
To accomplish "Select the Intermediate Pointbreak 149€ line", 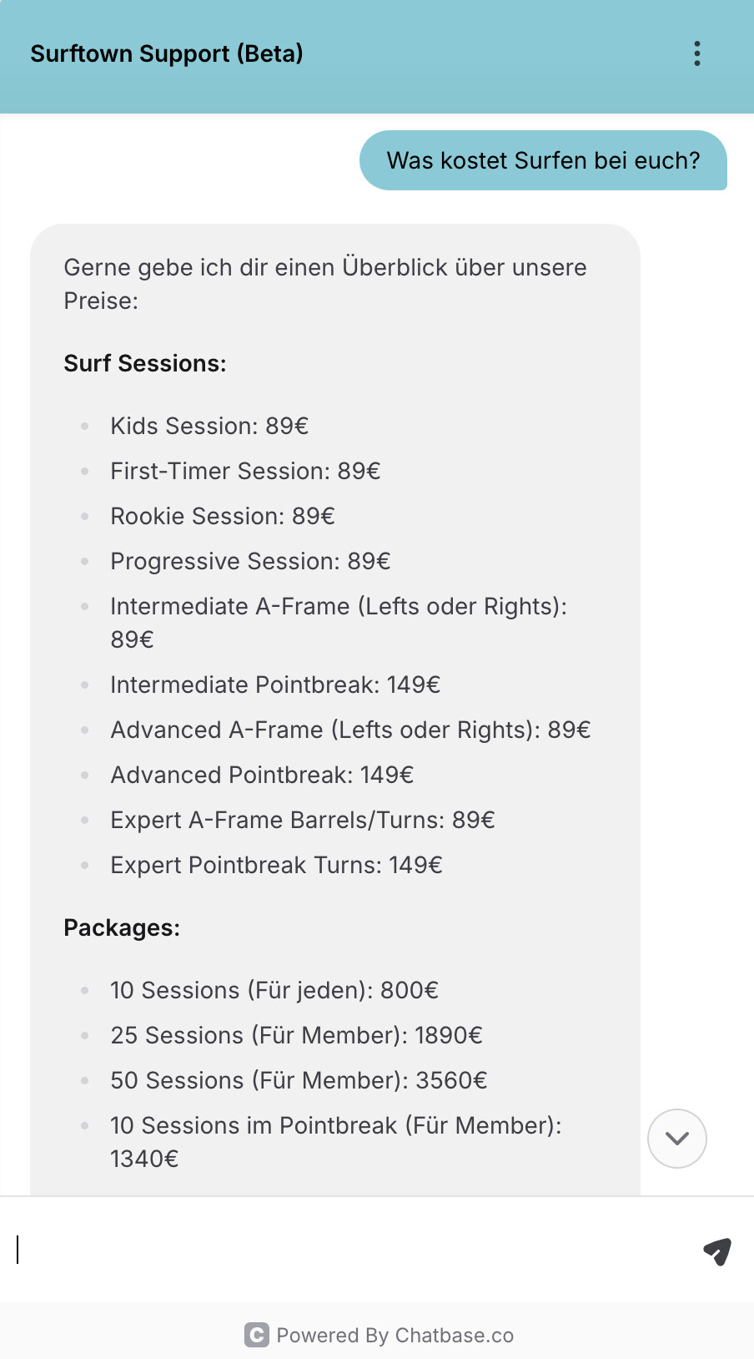I will tap(275, 685).
